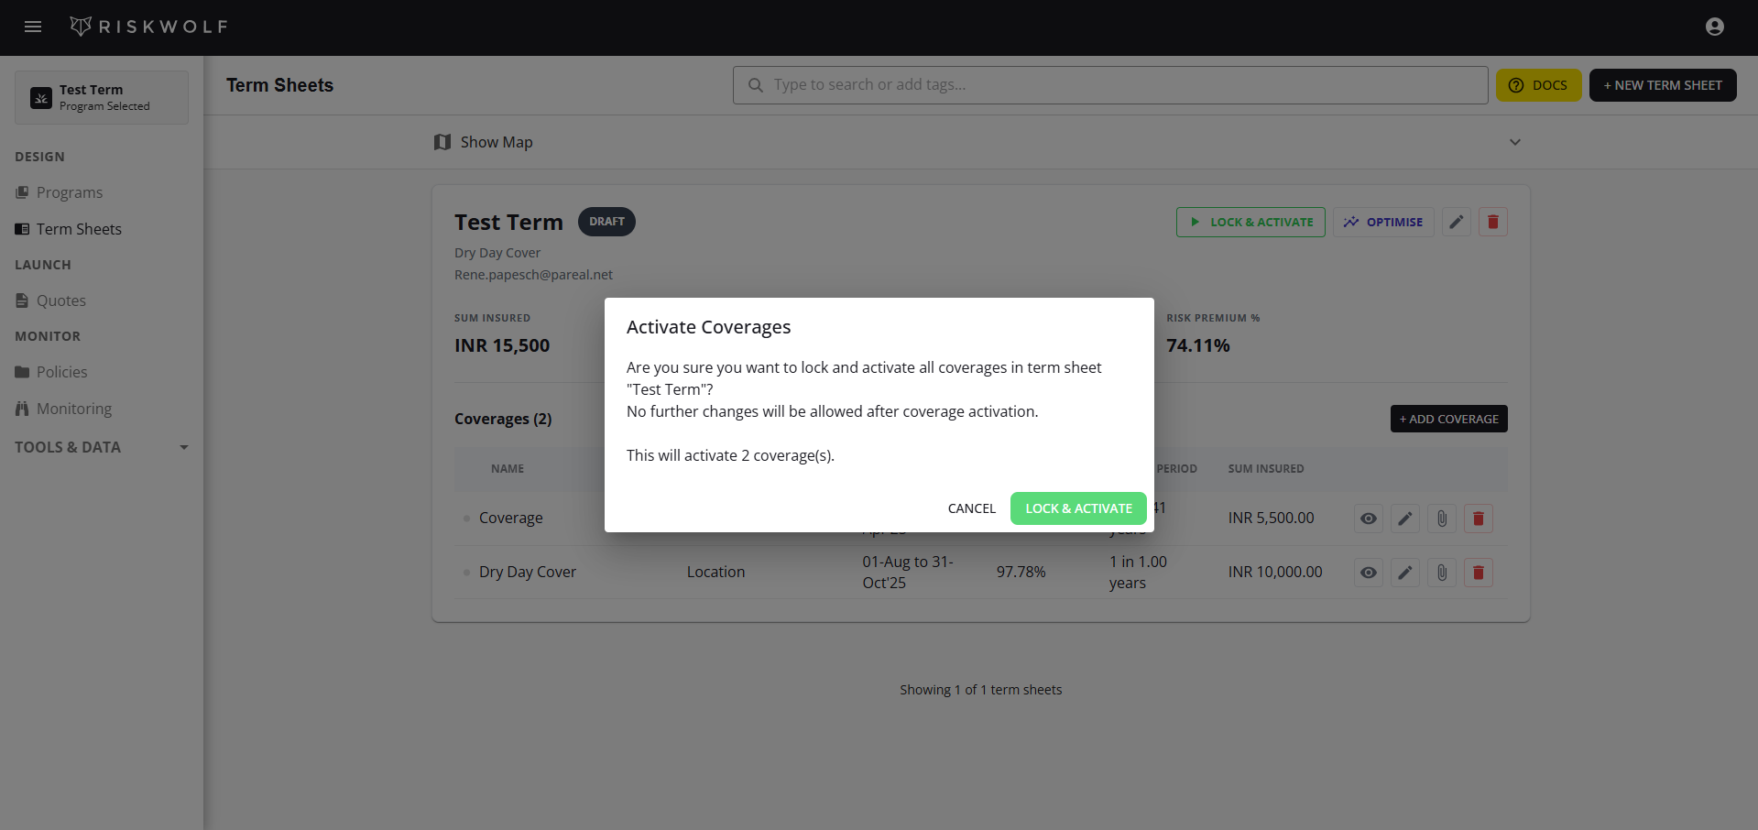Select the Monitoring sidebar icon
The height and width of the screenshot is (830, 1758).
(x=22, y=409)
